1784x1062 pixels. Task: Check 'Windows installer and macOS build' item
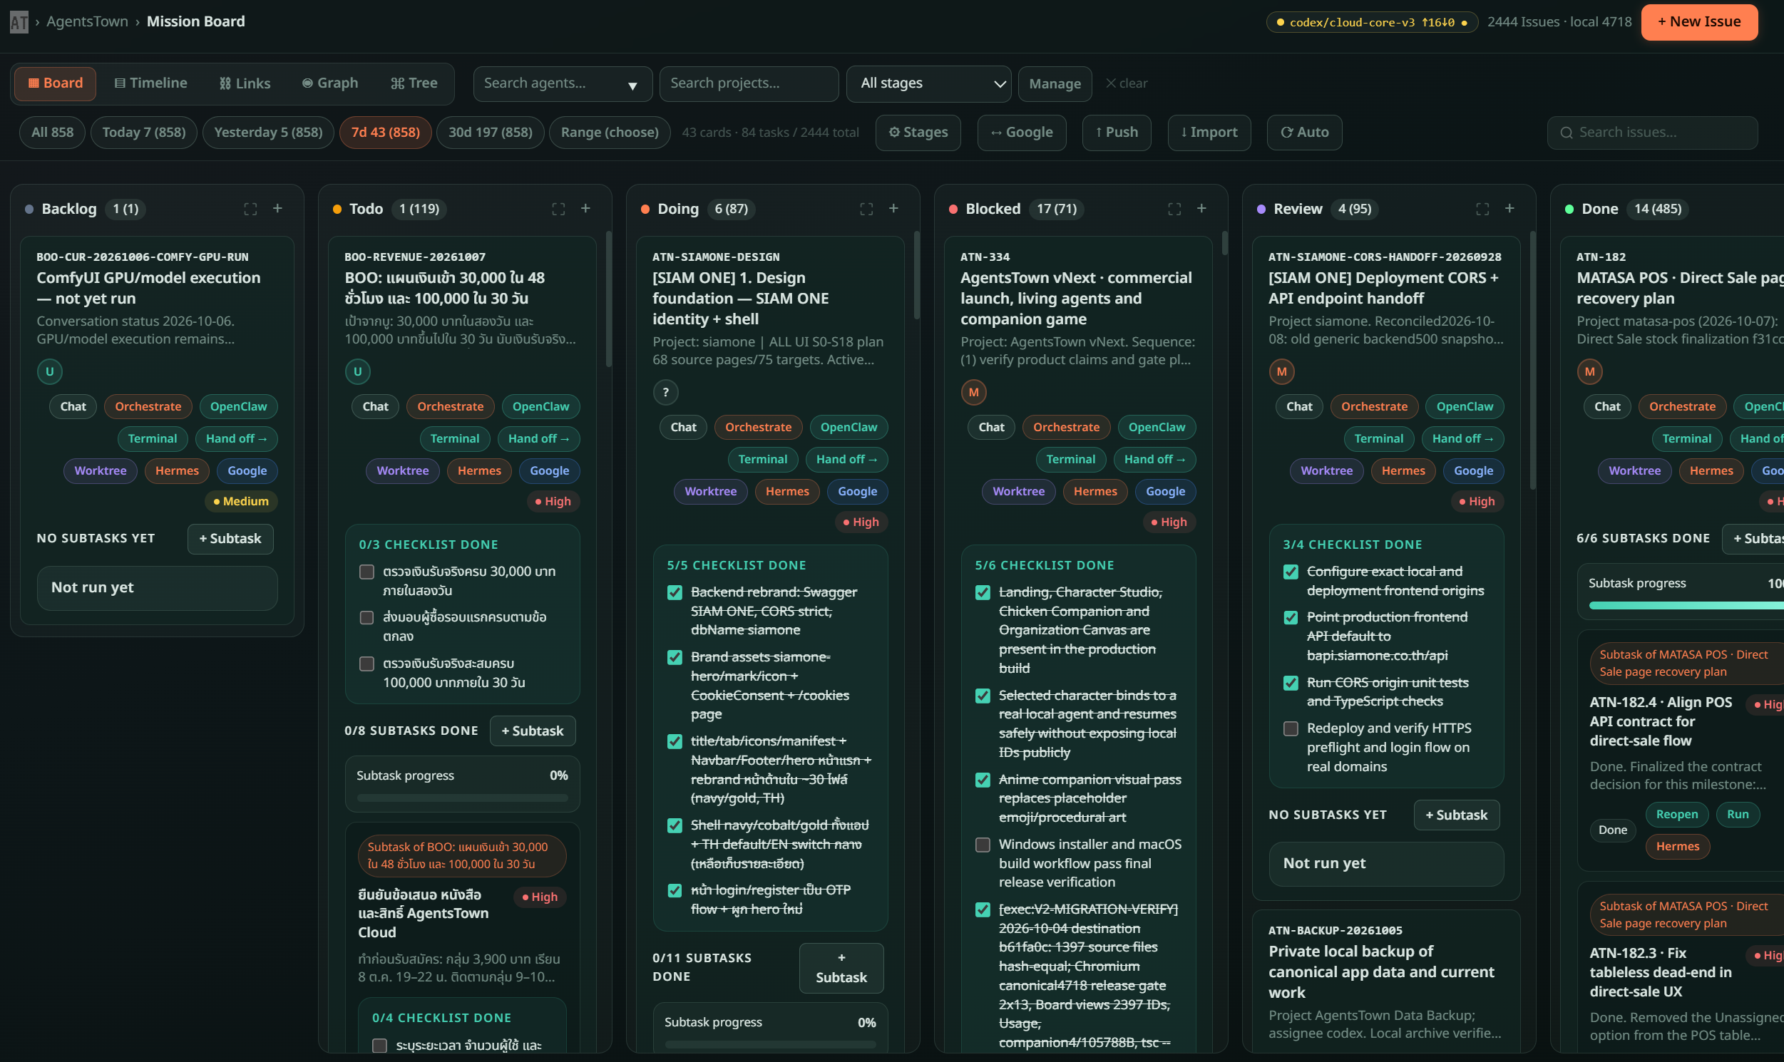[x=983, y=845]
